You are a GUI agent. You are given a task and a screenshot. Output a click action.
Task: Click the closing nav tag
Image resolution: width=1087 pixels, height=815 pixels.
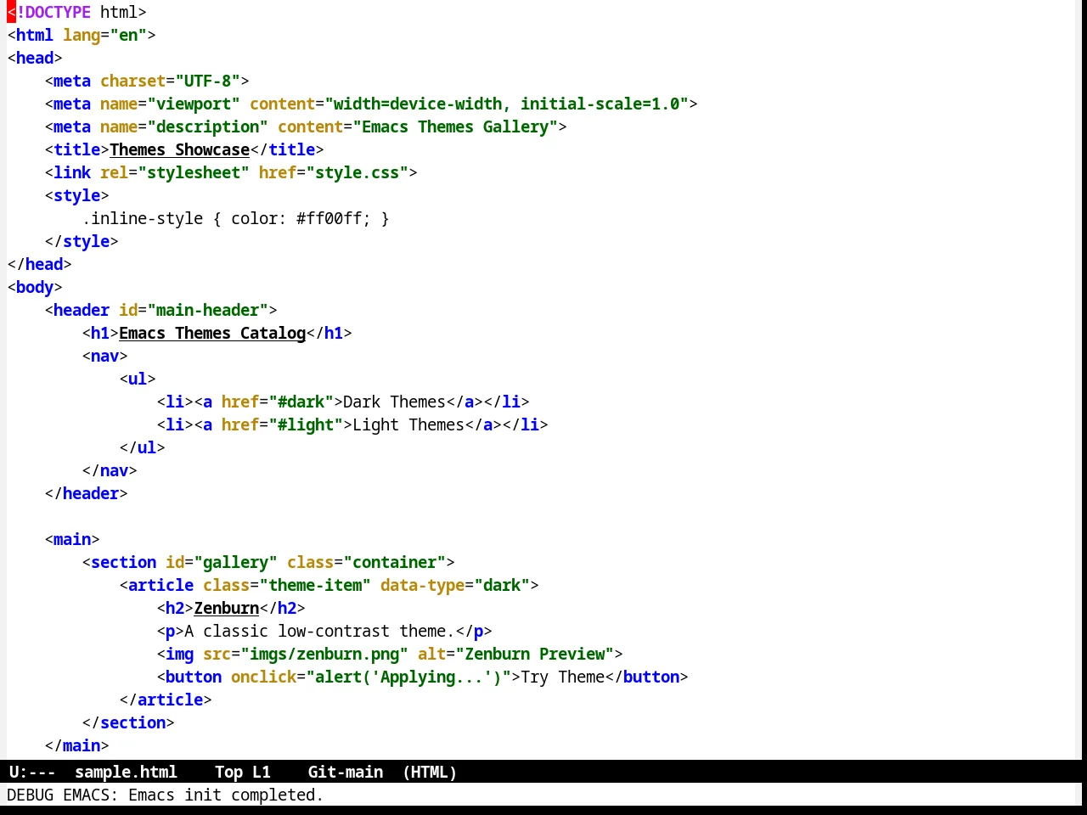(x=110, y=470)
